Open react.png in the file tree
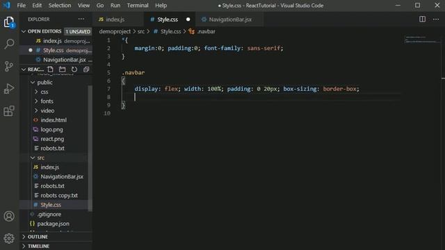The width and height of the screenshot is (445, 250). pos(52,139)
